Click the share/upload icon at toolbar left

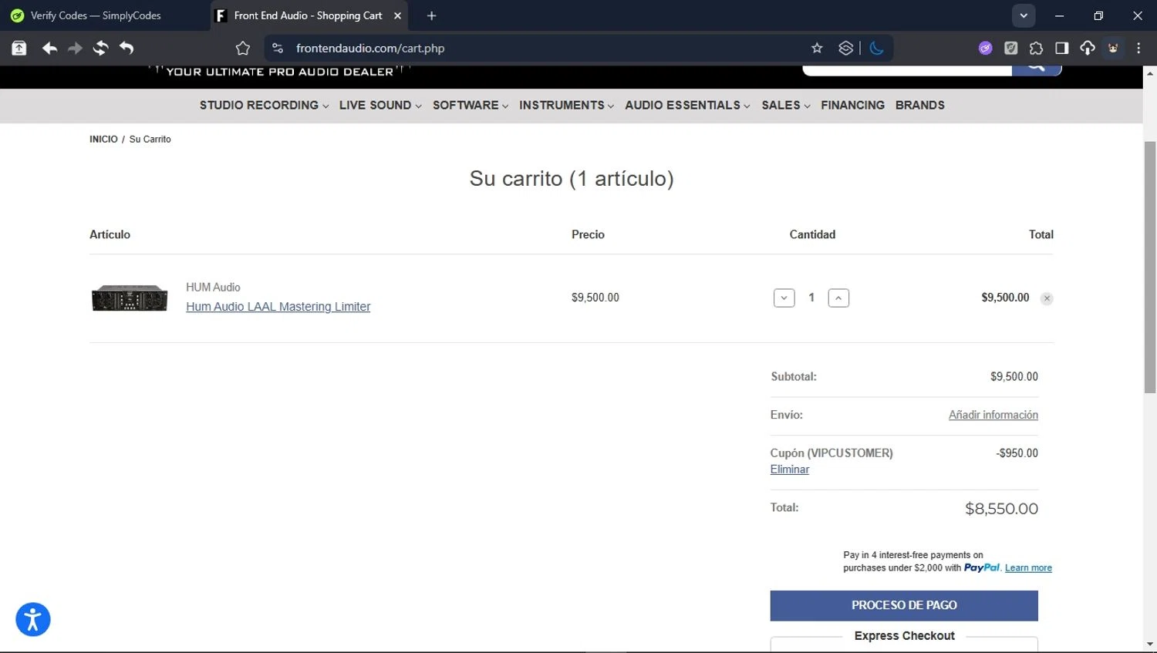click(x=19, y=48)
